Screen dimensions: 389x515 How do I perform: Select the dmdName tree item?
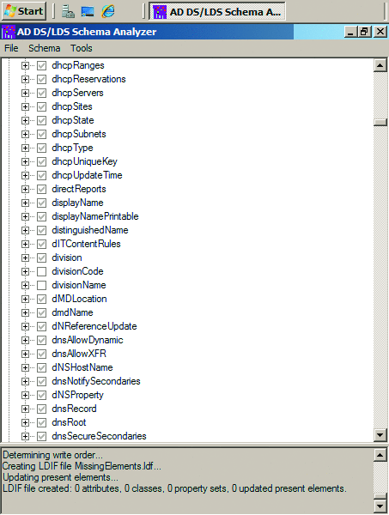(72, 312)
